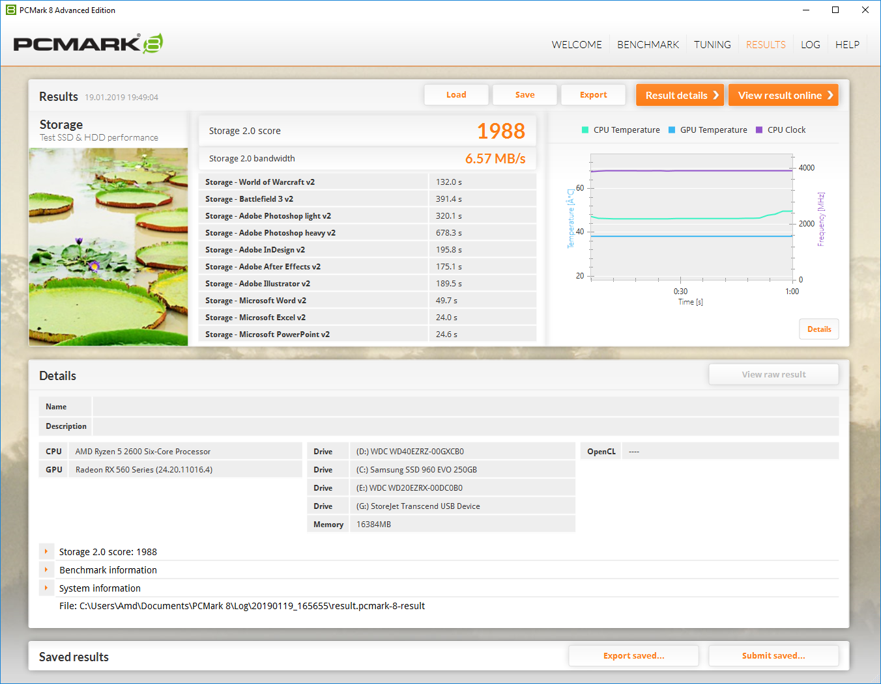Click the 16384MB memory value
The height and width of the screenshot is (684, 881).
[463, 524]
